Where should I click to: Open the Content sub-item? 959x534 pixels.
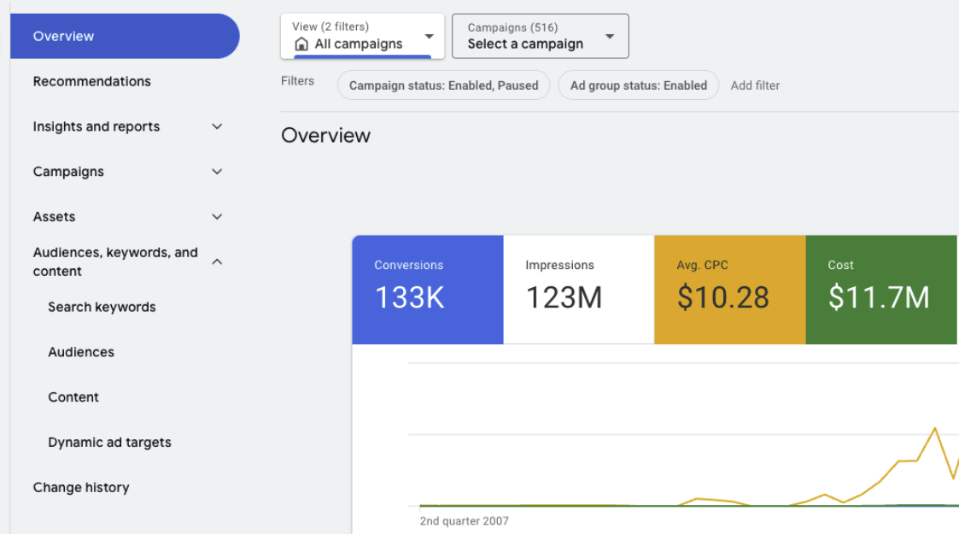tap(73, 397)
